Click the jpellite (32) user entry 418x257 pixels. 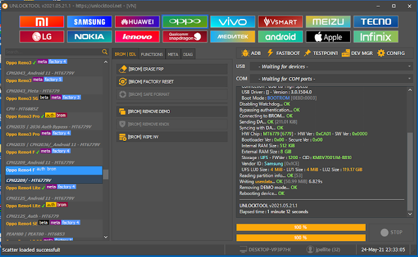323,250
